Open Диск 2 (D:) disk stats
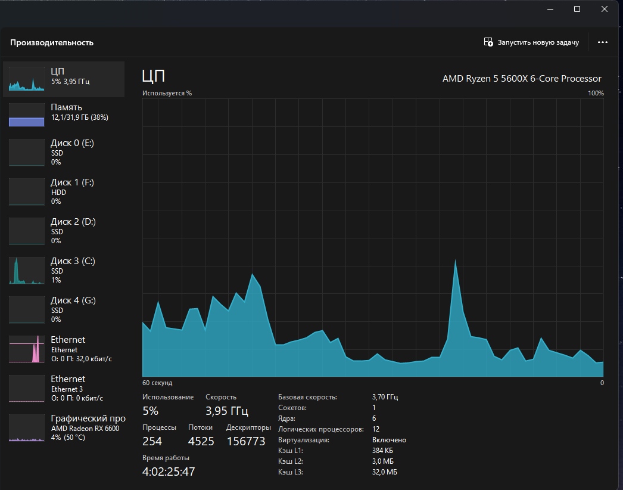Screen dimensions: 623x490 coord(64,231)
